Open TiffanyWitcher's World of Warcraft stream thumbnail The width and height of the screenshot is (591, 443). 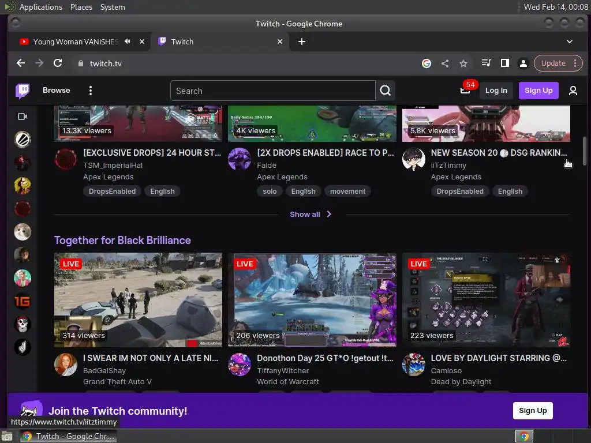pyautogui.click(x=312, y=300)
